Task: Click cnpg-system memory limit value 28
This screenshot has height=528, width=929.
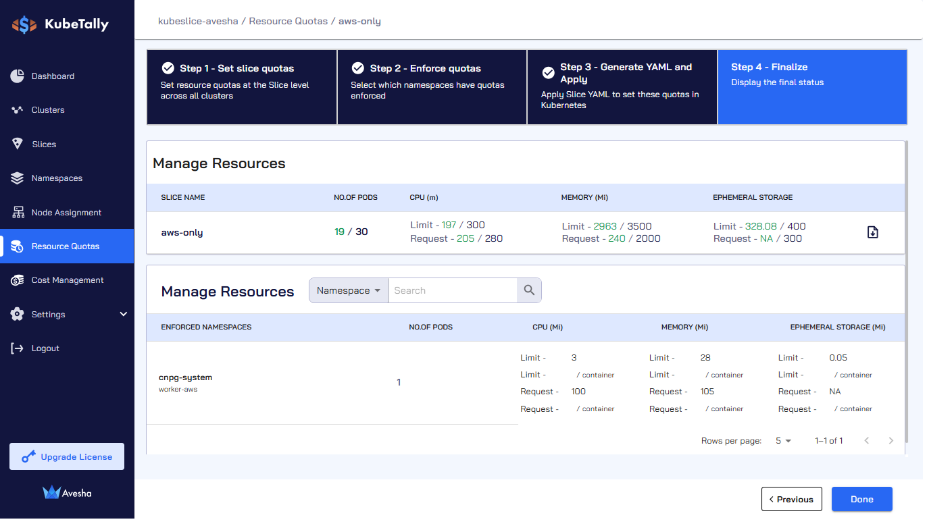Action: [x=705, y=358]
